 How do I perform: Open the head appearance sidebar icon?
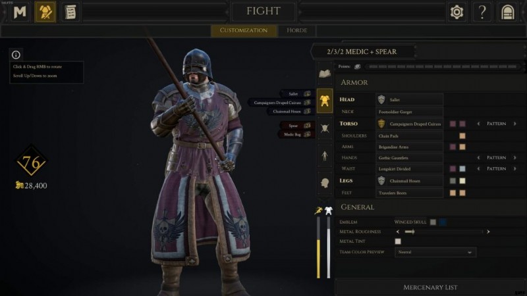click(x=325, y=184)
